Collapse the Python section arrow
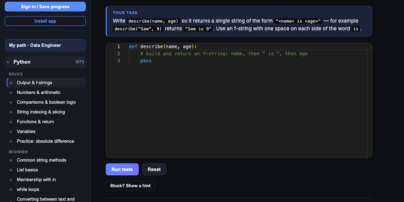The width and height of the screenshot is (404, 202). point(8,62)
